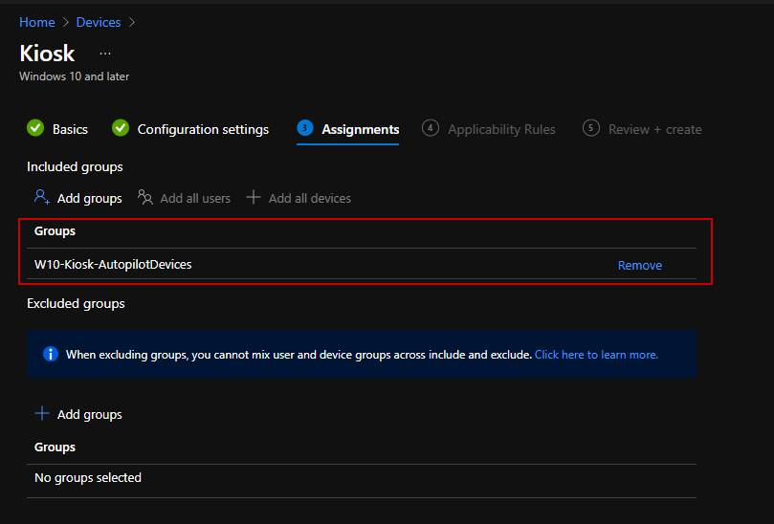
Task: Open the Applicability Rules tab
Action: point(501,129)
